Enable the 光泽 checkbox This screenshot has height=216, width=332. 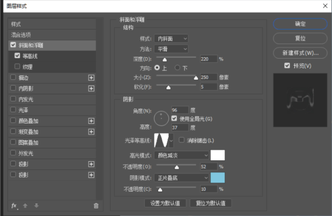(x=13, y=109)
